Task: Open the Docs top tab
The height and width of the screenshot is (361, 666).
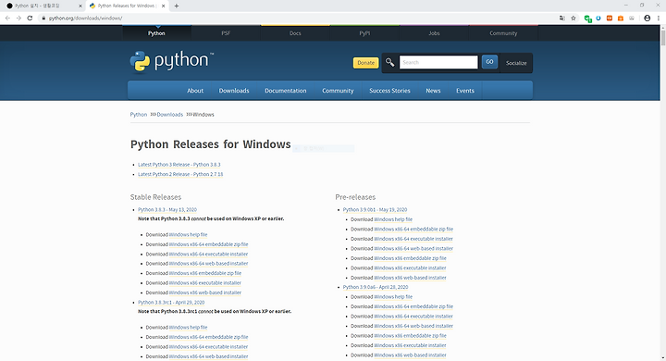Action: (295, 33)
